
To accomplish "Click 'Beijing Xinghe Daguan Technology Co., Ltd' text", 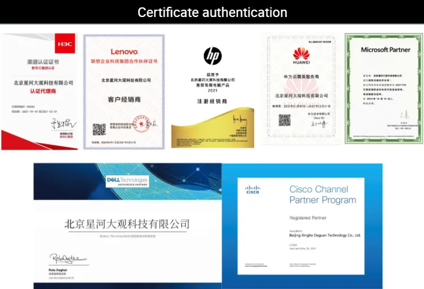I will click(325, 235).
